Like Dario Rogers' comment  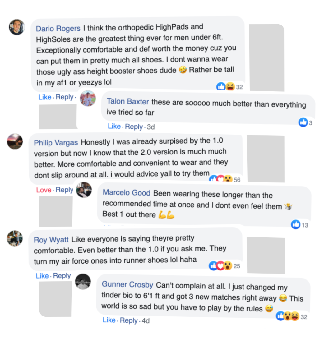(x=45, y=97)
